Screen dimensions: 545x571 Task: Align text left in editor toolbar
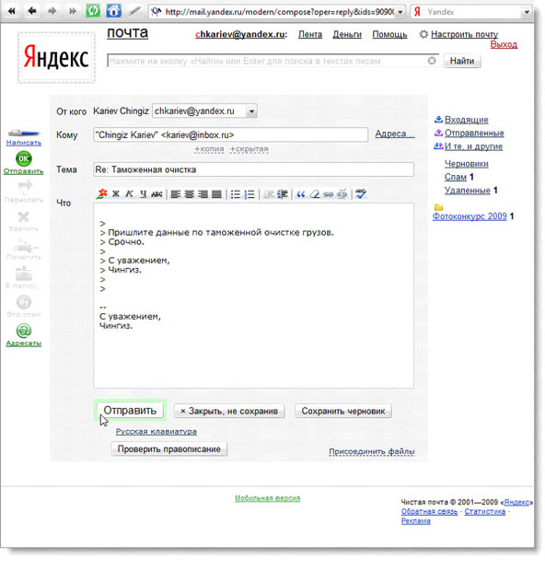(x=176, y=194)
